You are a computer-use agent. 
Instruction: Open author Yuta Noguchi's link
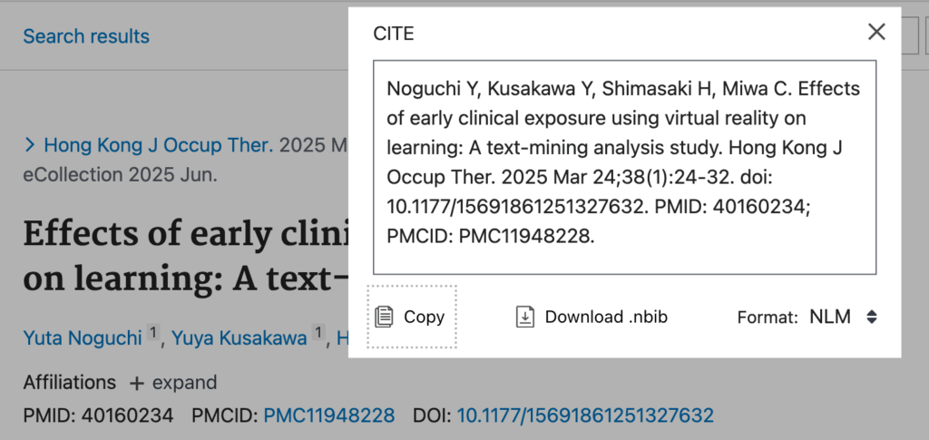click(x=83, y=338)
